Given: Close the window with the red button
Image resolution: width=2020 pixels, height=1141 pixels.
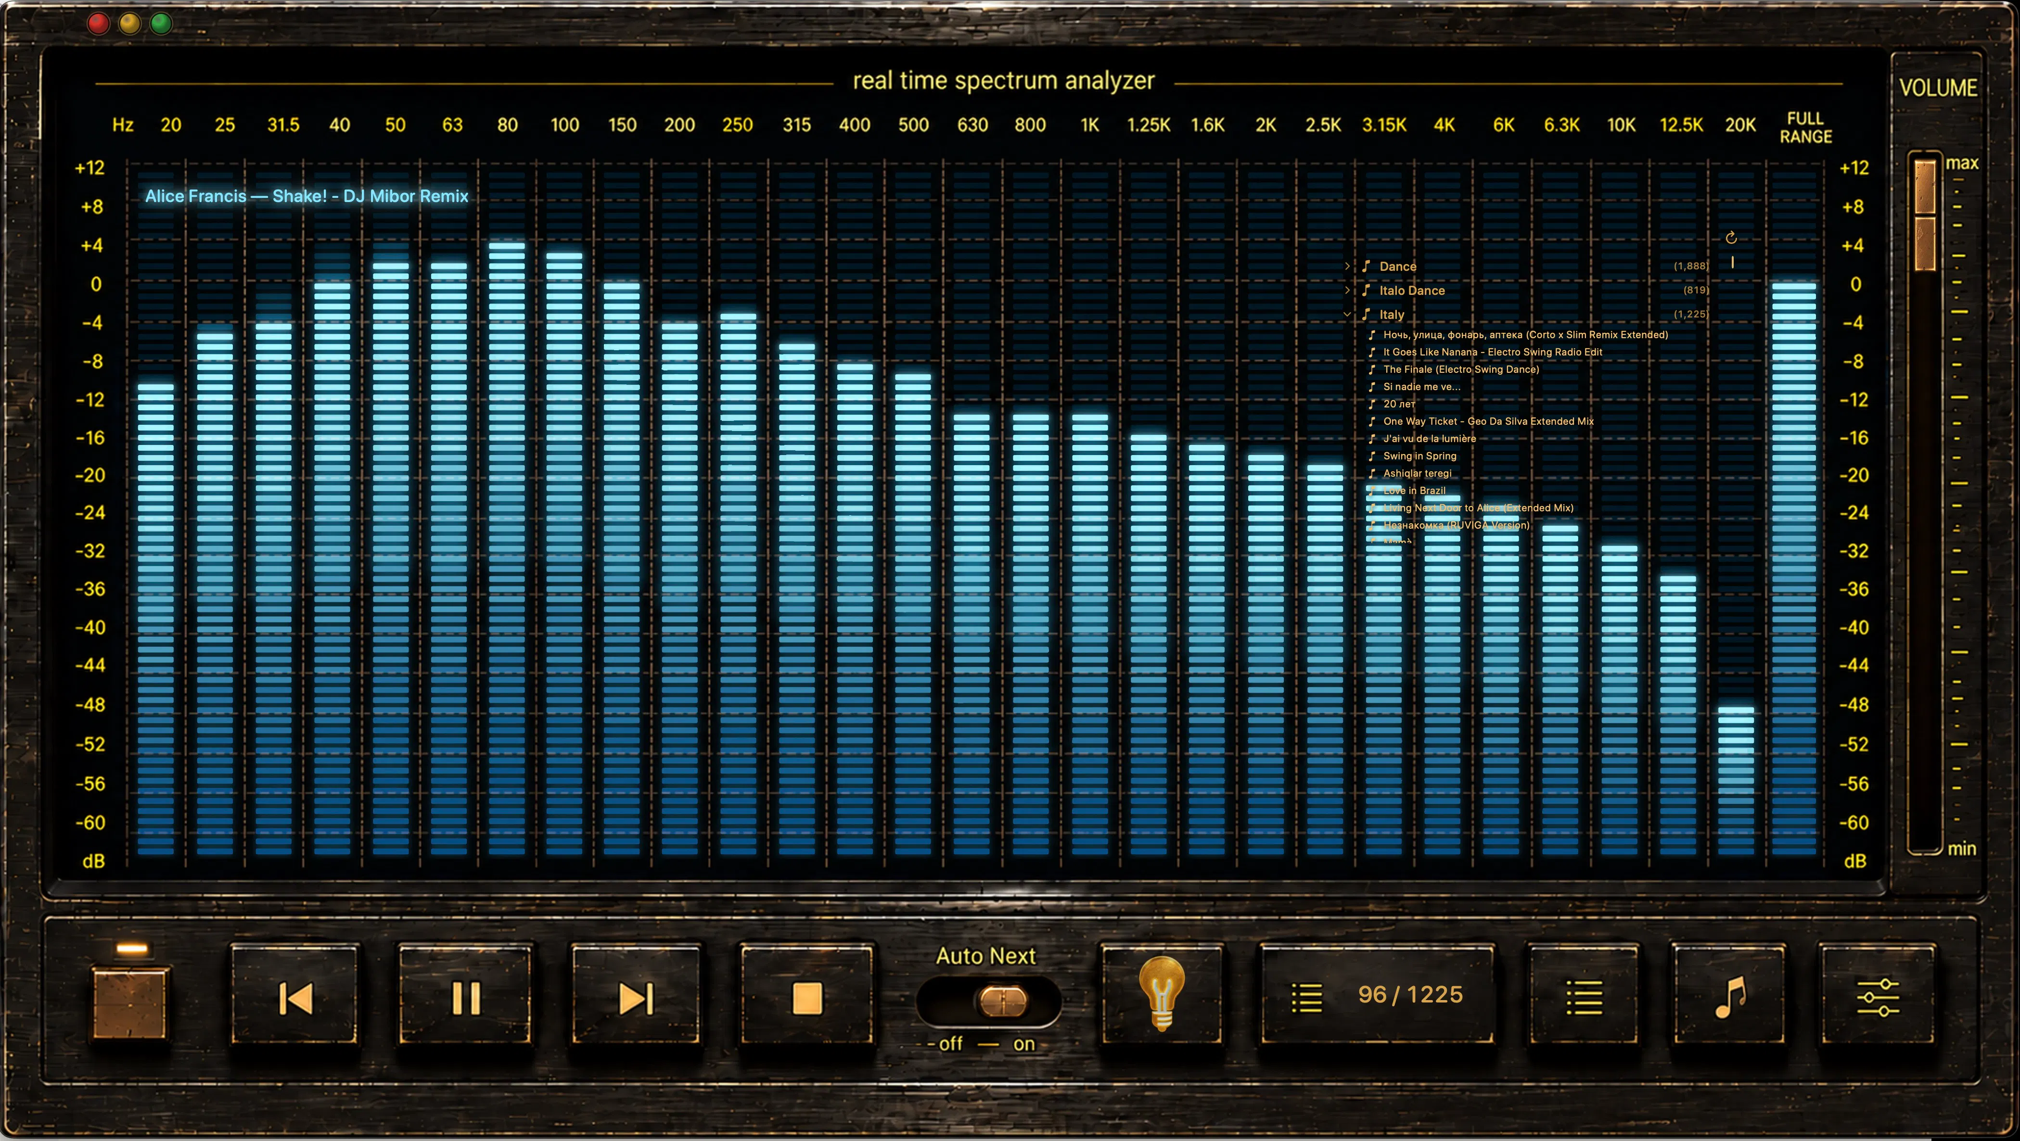Looking at the screenshot, I should (x=99, y=24).
